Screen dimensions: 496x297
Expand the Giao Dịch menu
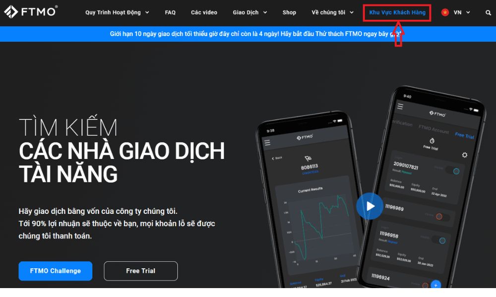[x=250, y=13]
